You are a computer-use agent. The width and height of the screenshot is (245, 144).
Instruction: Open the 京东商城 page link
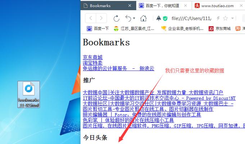(x=93, y=57)
